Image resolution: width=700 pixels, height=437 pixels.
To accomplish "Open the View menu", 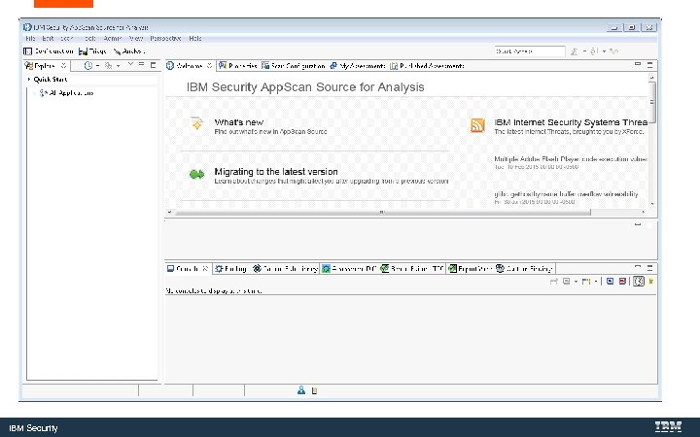I will 136,38.
